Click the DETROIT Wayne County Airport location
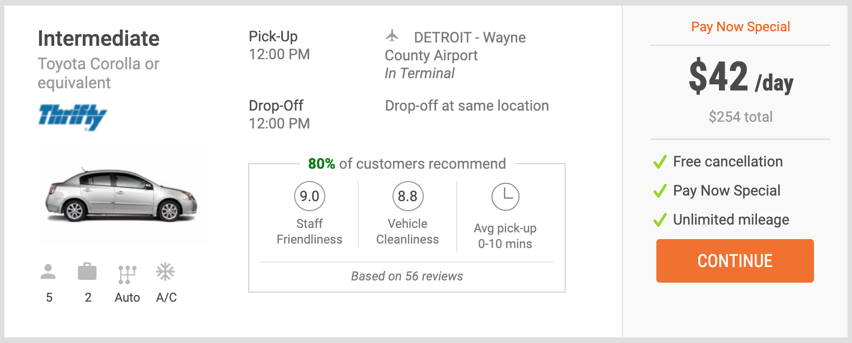The image size is (852, 343). [455, 46]
